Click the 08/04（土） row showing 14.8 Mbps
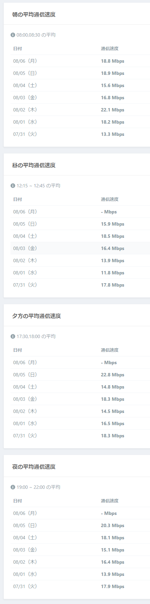Viewport: 150px width, 604px height. 80,387
